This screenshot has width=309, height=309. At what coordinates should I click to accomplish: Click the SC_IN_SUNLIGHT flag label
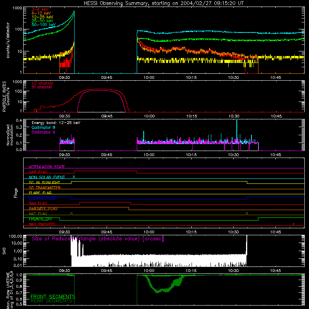point(44,182)
